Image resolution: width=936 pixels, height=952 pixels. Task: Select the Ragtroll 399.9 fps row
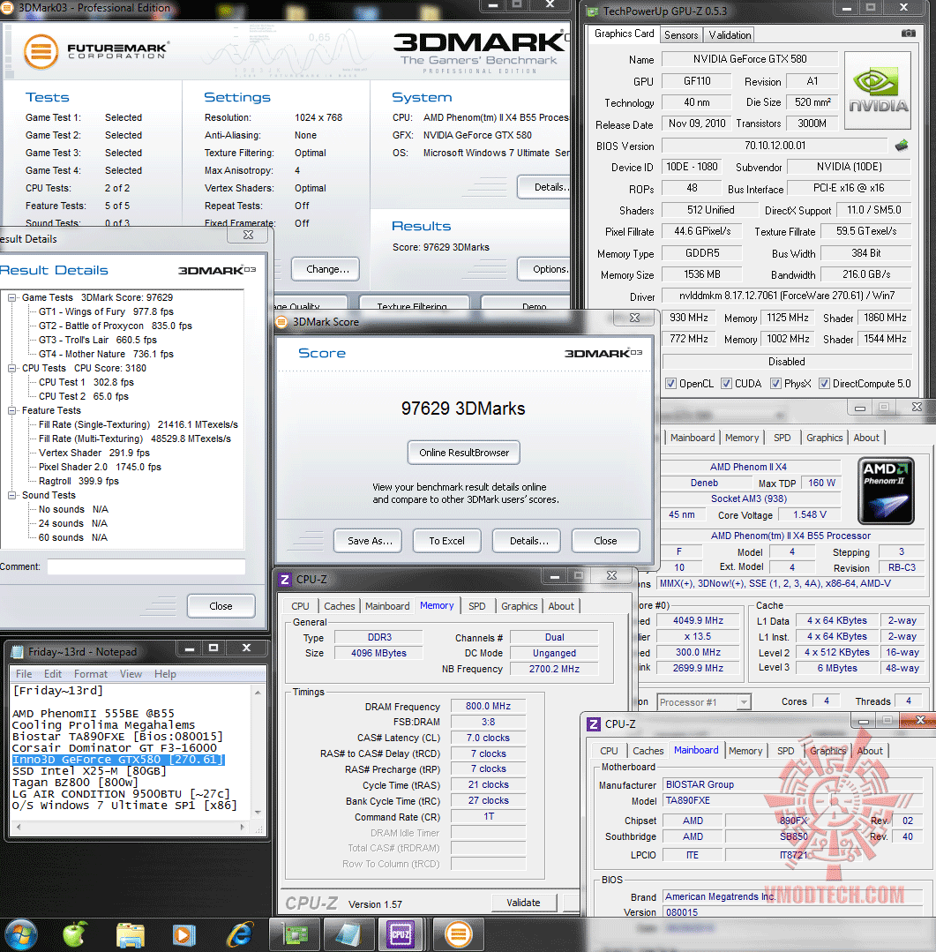coord(79,481)
